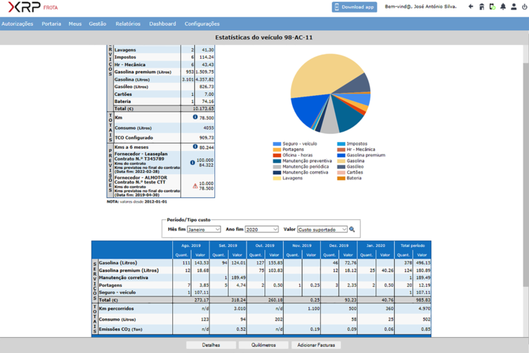
Task: Click the power logout icon
Action: tap(524, 7)
